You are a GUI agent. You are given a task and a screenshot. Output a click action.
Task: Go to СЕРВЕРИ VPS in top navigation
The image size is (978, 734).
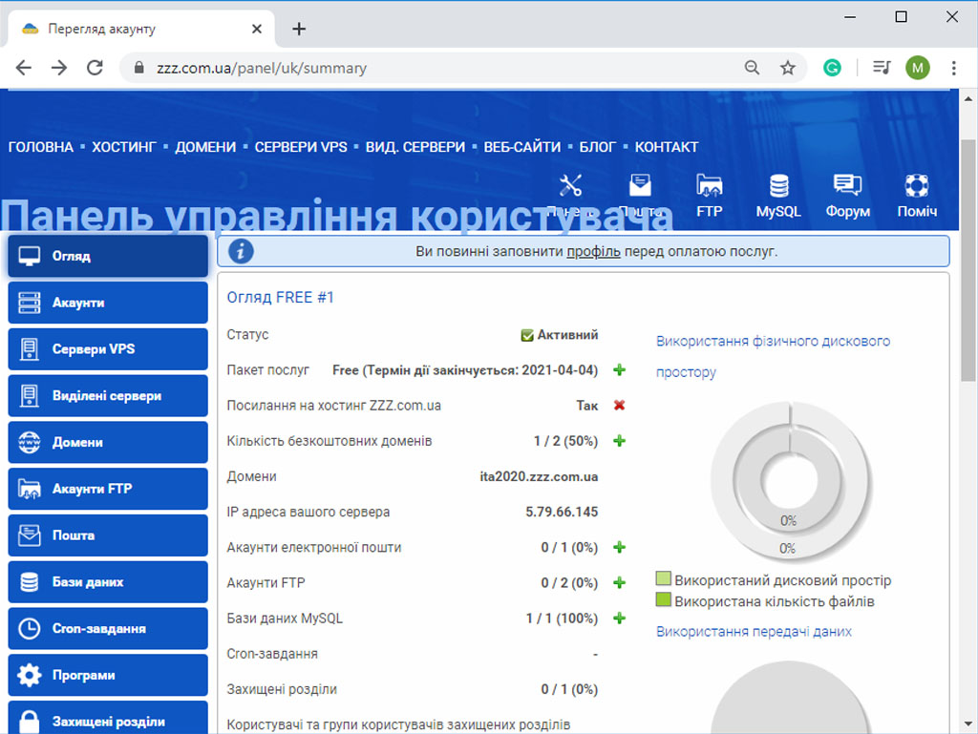pos(301,147)
